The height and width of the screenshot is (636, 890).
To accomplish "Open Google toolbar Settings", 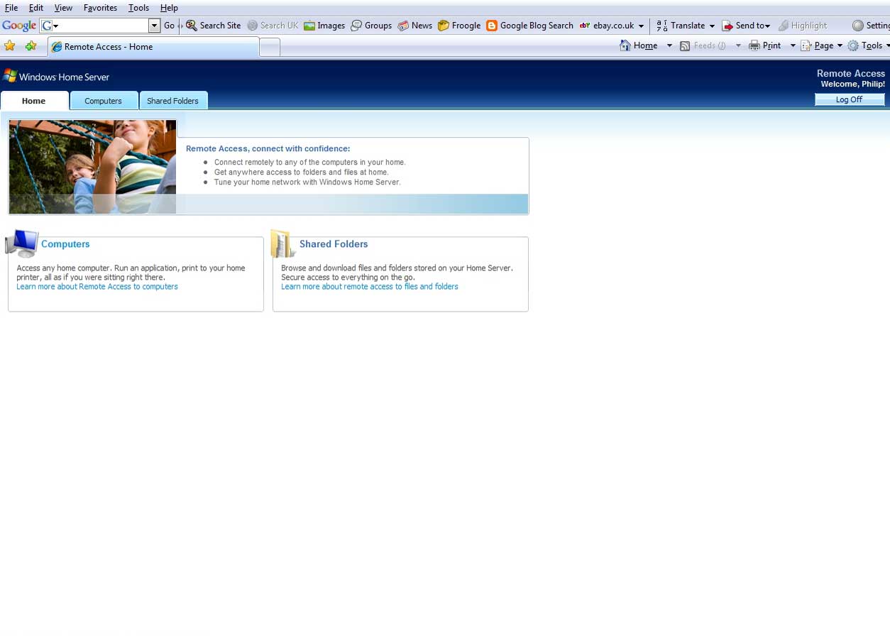I will 871,26.
